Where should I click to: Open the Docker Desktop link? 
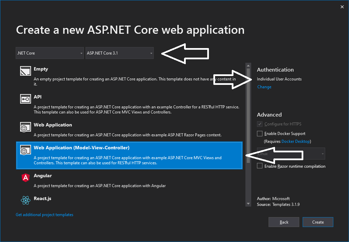coord(295,141)
